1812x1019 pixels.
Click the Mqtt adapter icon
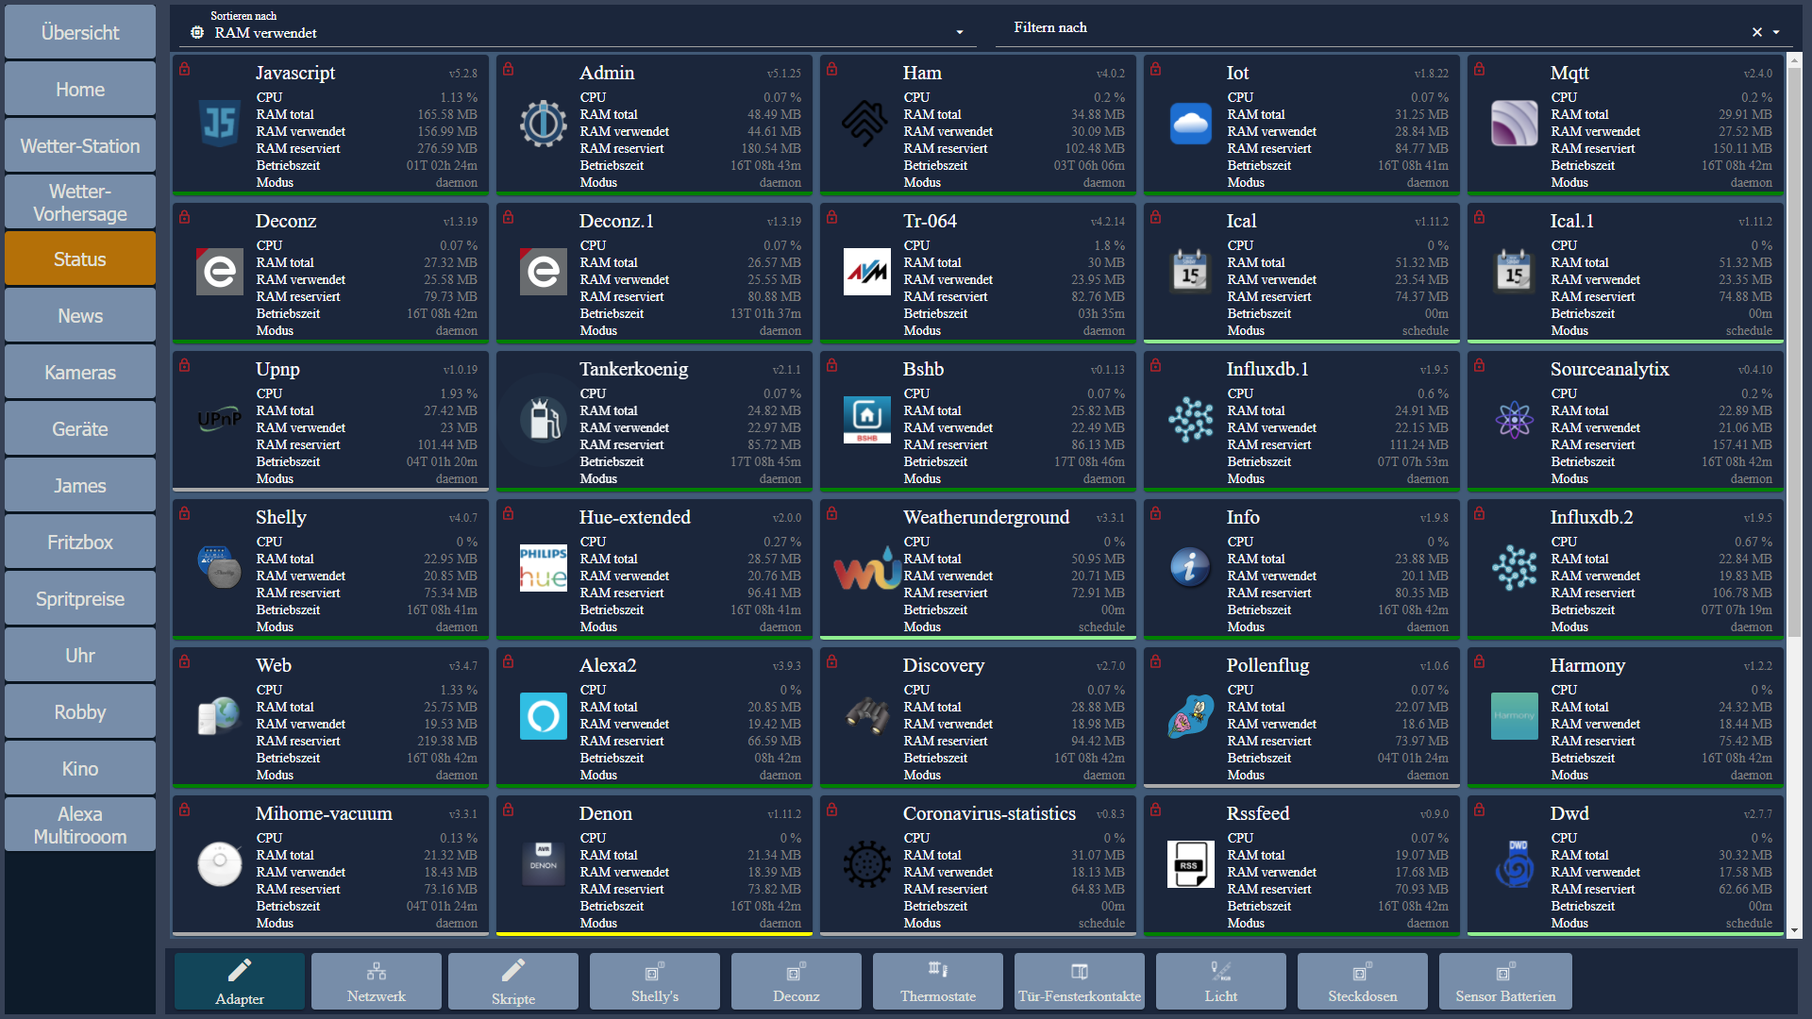point(1515,124)
